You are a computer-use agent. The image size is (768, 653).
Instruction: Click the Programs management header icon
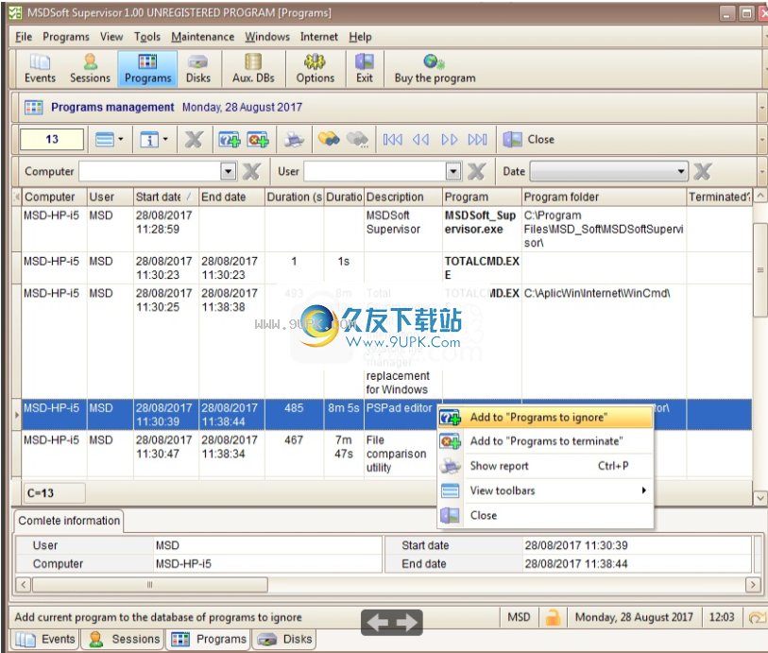tap(34, 108)
